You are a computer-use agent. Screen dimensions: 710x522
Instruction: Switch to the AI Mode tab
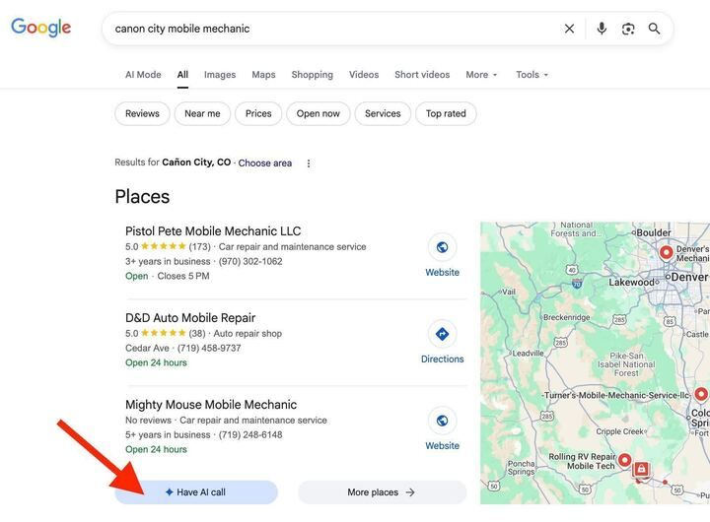[x=143, y=75]
